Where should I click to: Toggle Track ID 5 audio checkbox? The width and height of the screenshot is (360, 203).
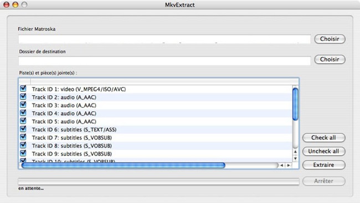click(23, 121)
